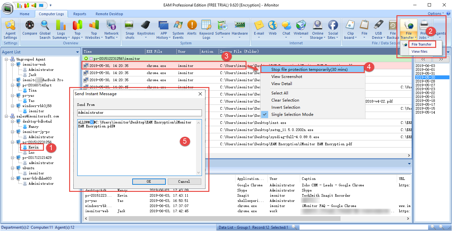The image size is (452, 231).
Task: Select agent Tina in the tree
Action: pyautogui.click(x=32, y=90)
